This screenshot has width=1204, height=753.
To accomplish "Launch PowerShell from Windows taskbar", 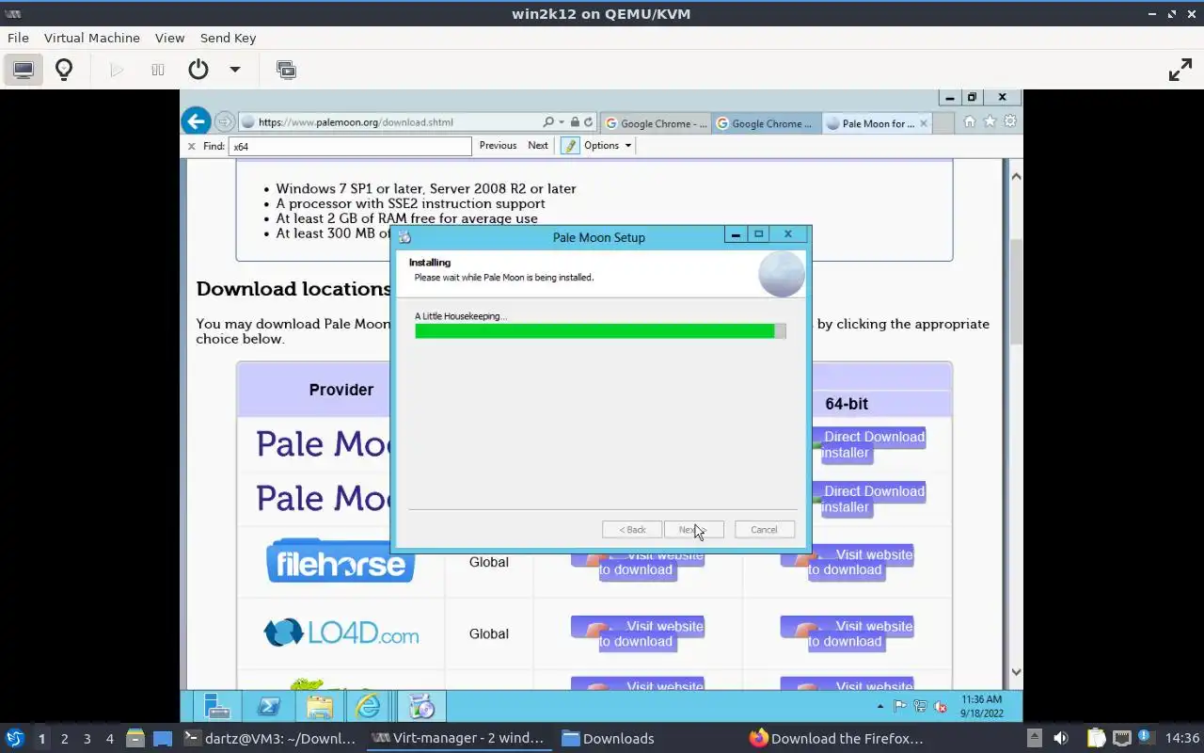I will (268, 706).
